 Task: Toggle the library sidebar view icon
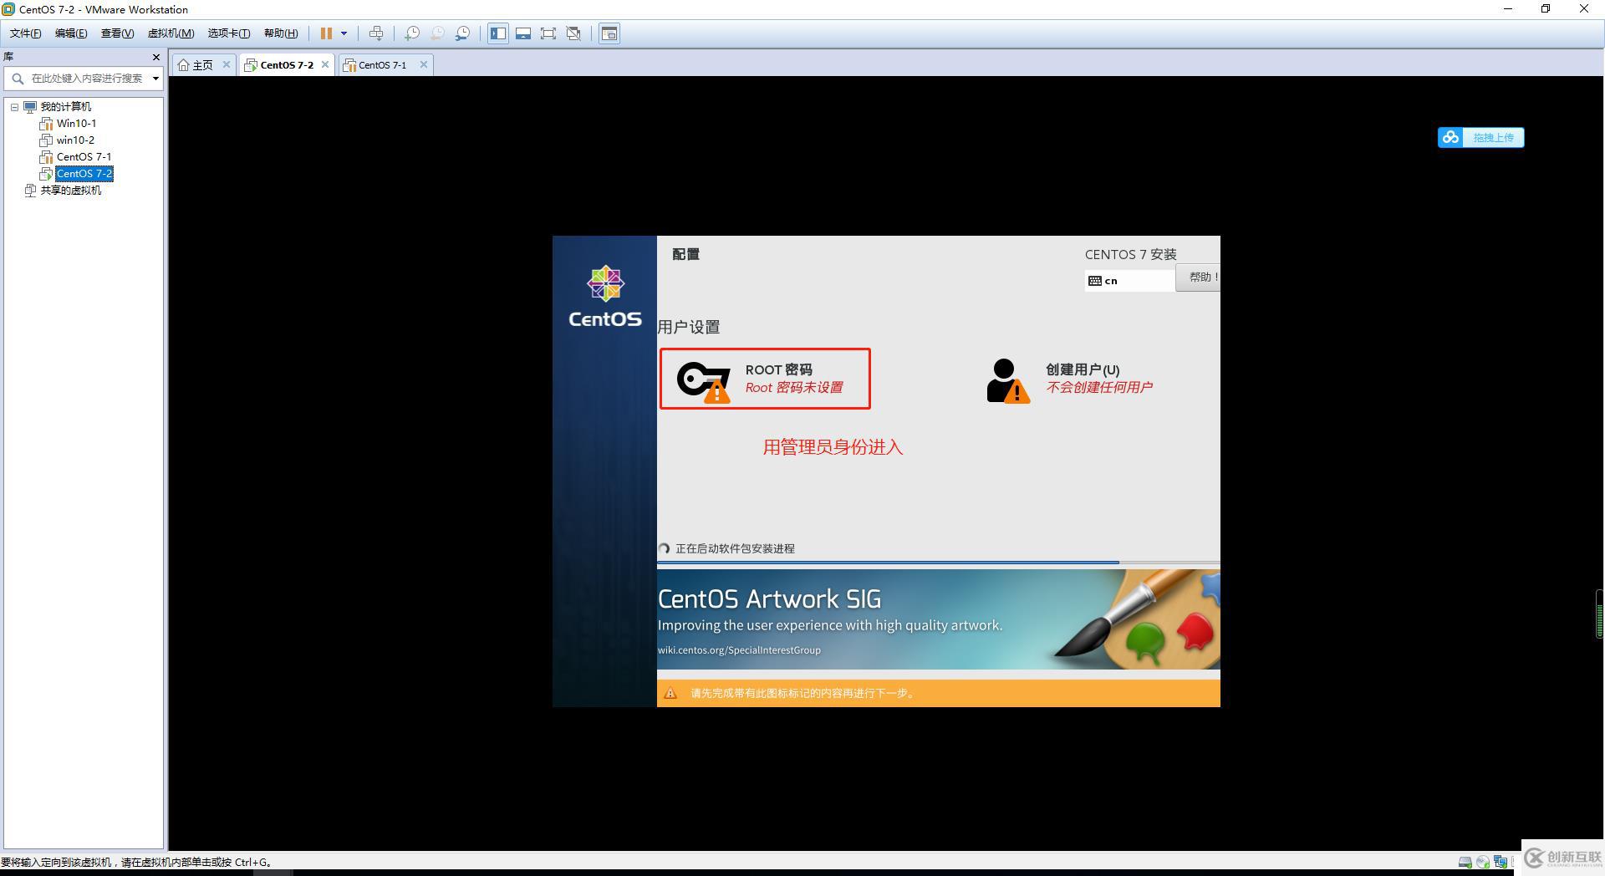(498, 33)
